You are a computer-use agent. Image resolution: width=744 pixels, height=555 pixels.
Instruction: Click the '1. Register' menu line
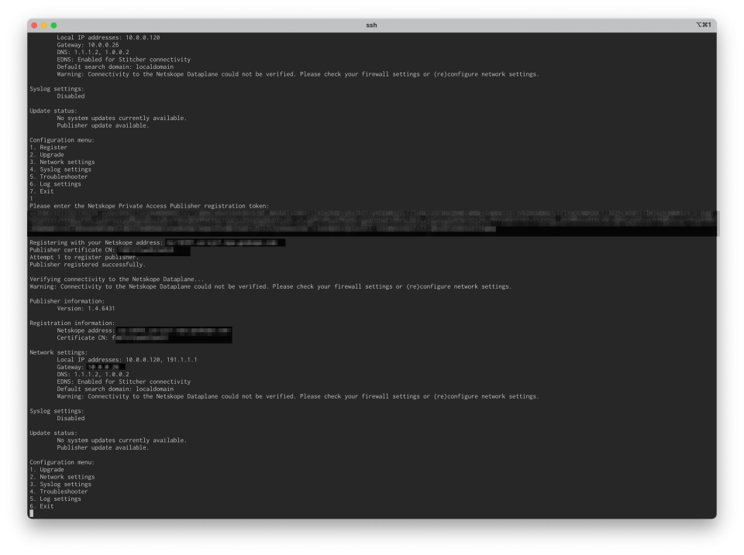click(x=48, y=147)
